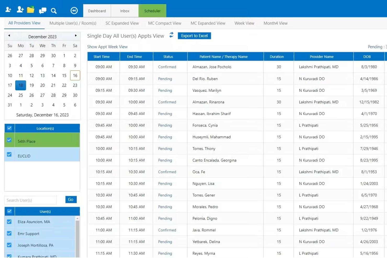
Task: Click Pending status for Del Rio, Ruben
Action: pos(165,79)
